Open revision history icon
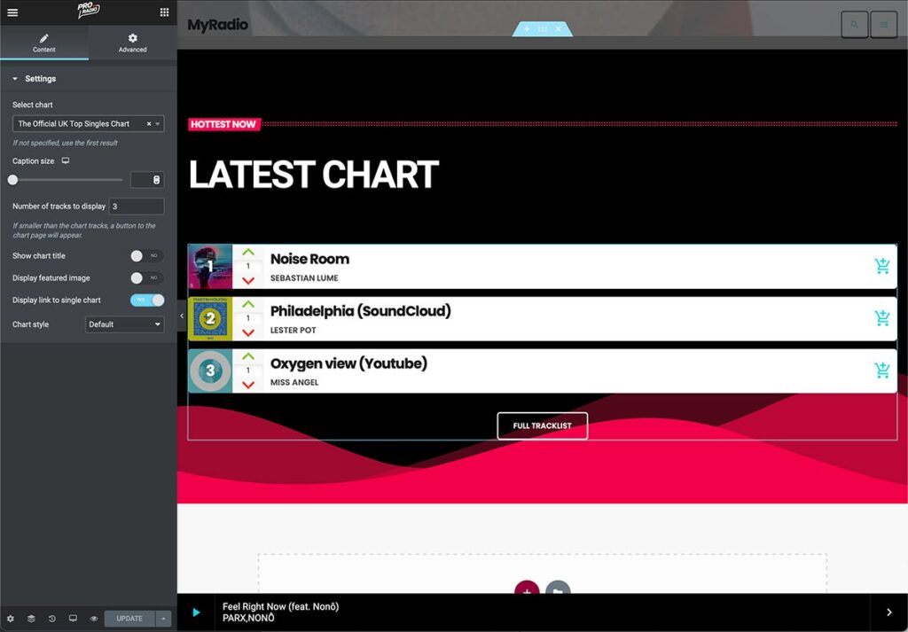This screenshot has width=908, height=632. click(52, 619)
